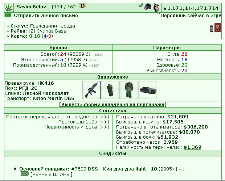Image resolution: width=225 pixels, height=181 pixels.
Task: Click positive karma count 4
Action: coord(45,36)
